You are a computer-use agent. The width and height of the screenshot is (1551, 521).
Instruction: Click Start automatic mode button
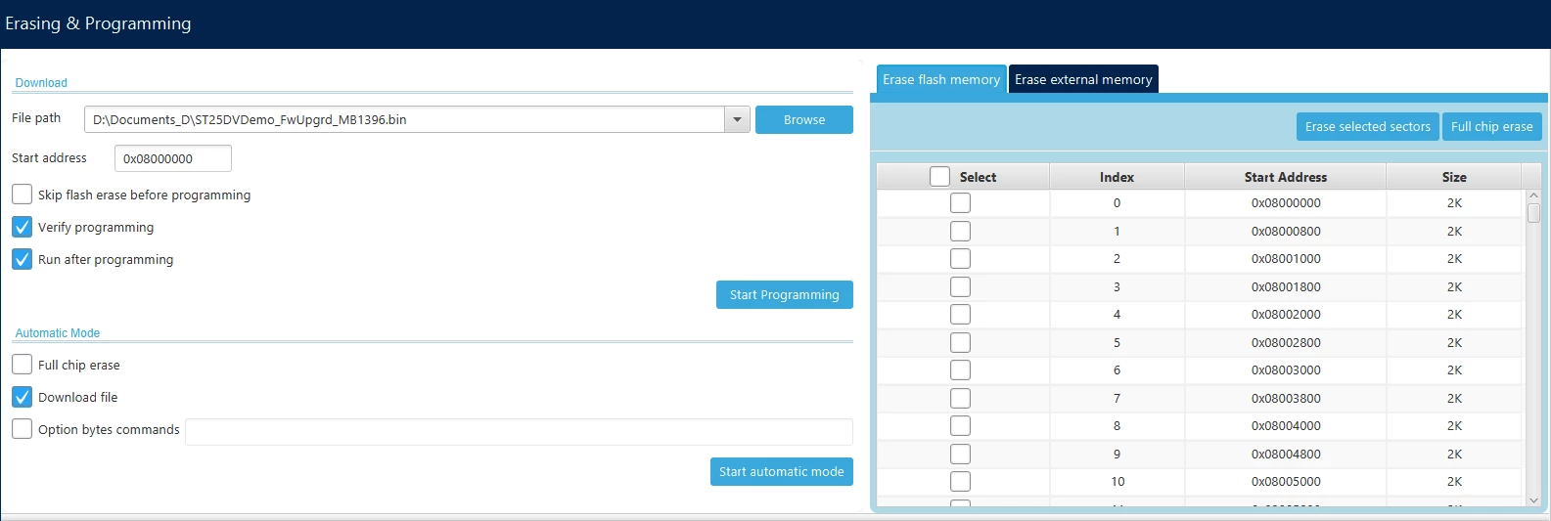click(x=781, y=471)
